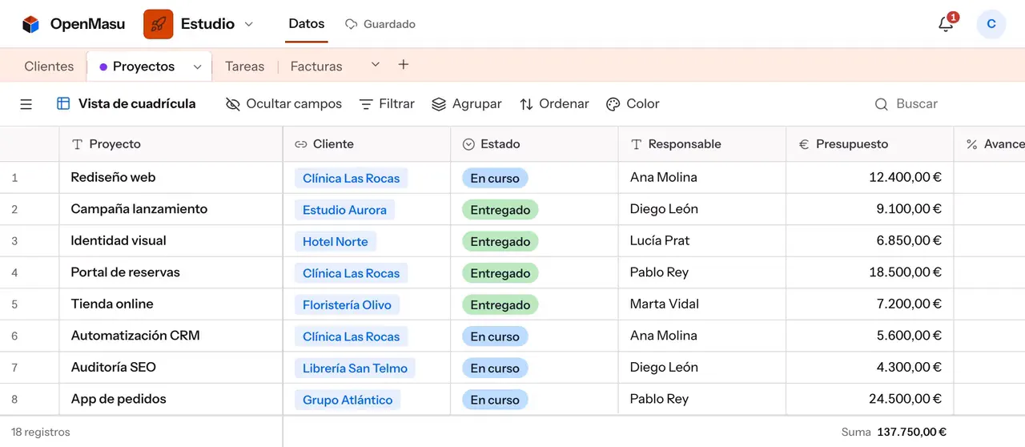Click Entregado status of Campaña lanzamiento
The width and height of the screenshot is (1025, 447).
tap(500, 210)
